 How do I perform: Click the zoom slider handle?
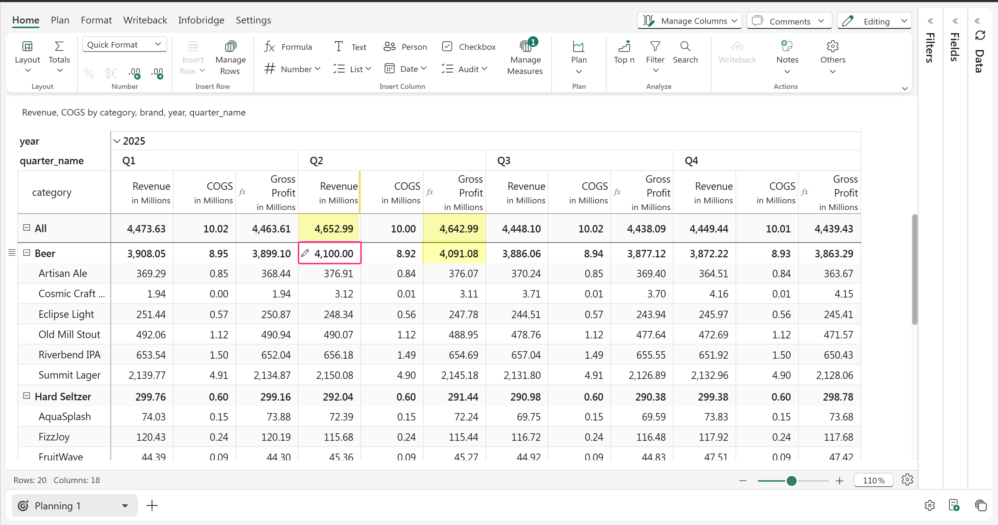[x=791, y=481]
